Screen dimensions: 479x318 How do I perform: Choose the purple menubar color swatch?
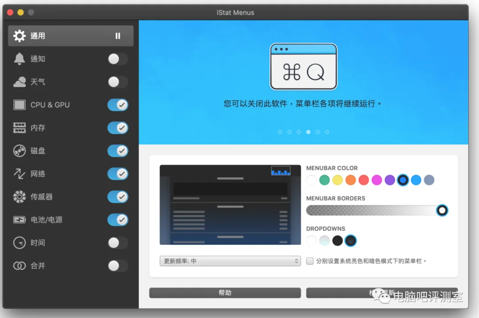390,180
